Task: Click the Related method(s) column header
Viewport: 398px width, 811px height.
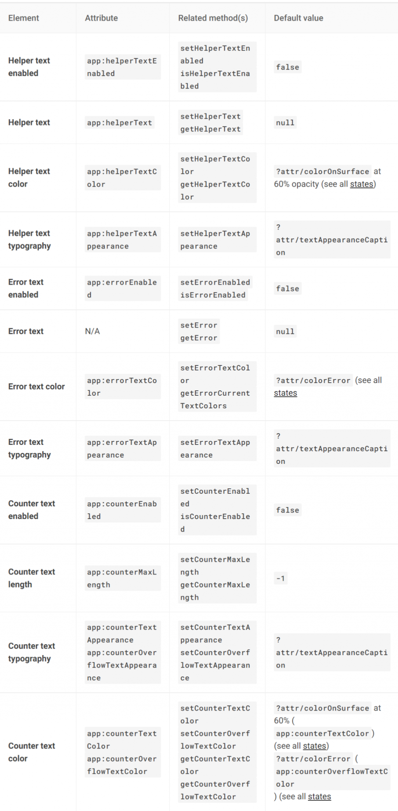Action: [x=213, y=18]
